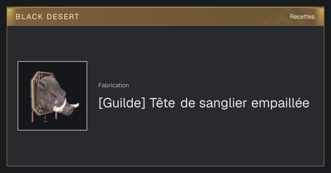Click the boar's ear in the item image
331x173 pixels.
[x=41, y=85]
